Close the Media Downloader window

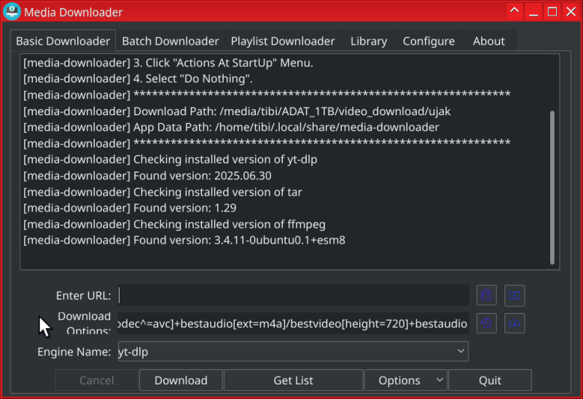click(x=571, y=12)
